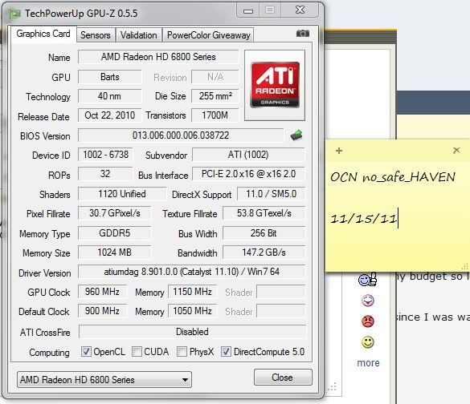Click the BIOS save chip icon

(x=296, y=135)
